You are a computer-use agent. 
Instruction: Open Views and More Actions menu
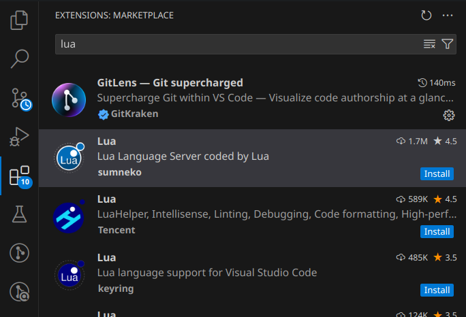click(448, 15)
